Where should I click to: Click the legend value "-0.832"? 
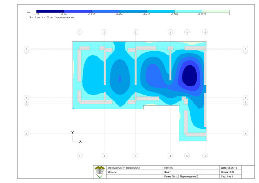click(x=91, y=14)
